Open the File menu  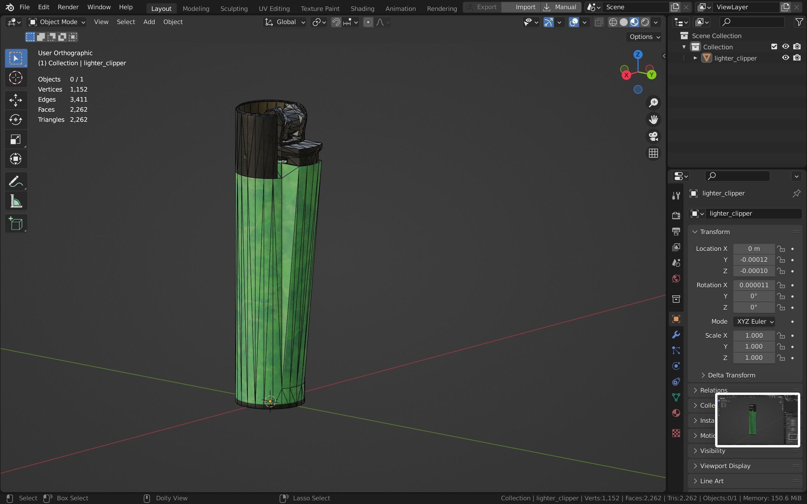(x=24, y=7)
